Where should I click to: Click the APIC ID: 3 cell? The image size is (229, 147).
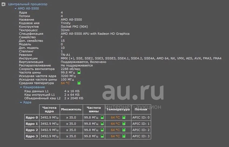(141, 136)
